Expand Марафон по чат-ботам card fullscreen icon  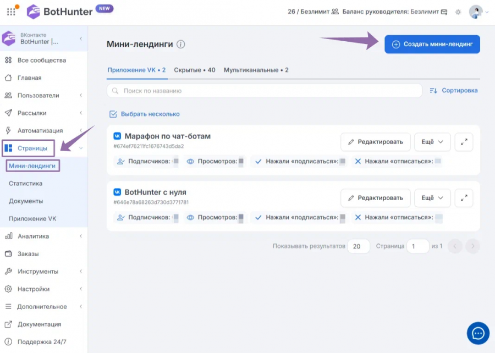[464, 142]
